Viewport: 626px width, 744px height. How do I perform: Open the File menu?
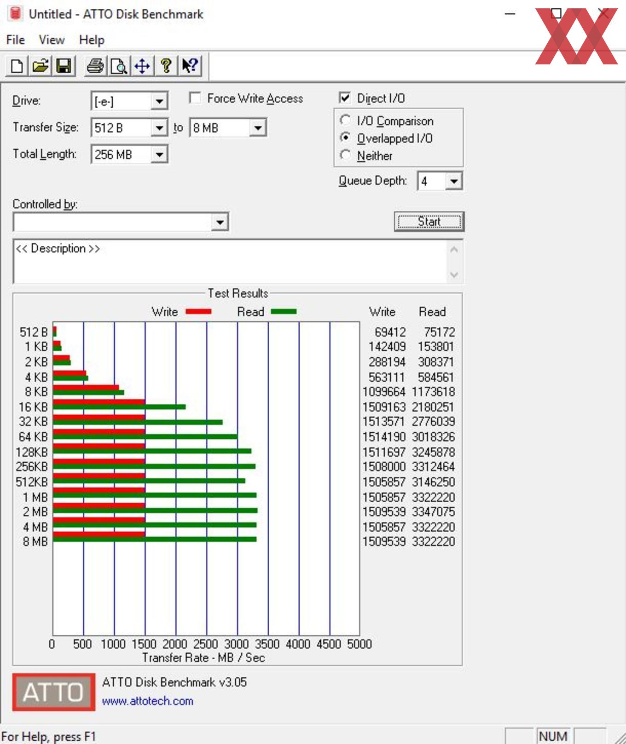click(16, 40)
